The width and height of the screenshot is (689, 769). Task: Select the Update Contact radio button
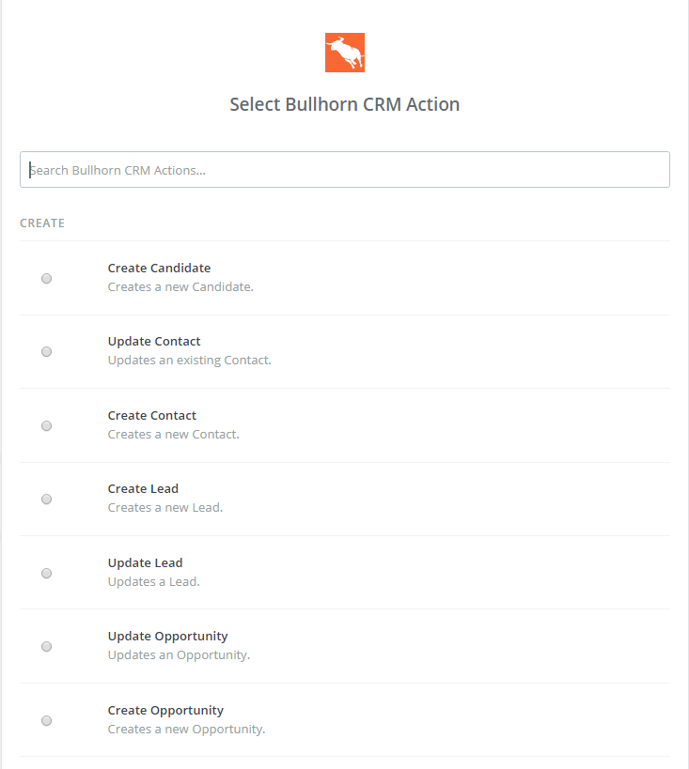pyautogui.click(x=47, y=352)
